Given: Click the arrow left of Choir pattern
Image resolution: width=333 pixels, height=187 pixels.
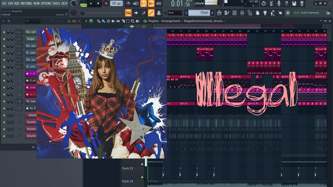Looking at the screenshot, I should [186, 12].
